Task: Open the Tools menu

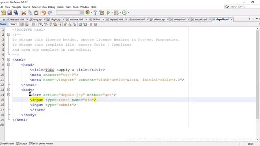Action: tap(76, 7)
